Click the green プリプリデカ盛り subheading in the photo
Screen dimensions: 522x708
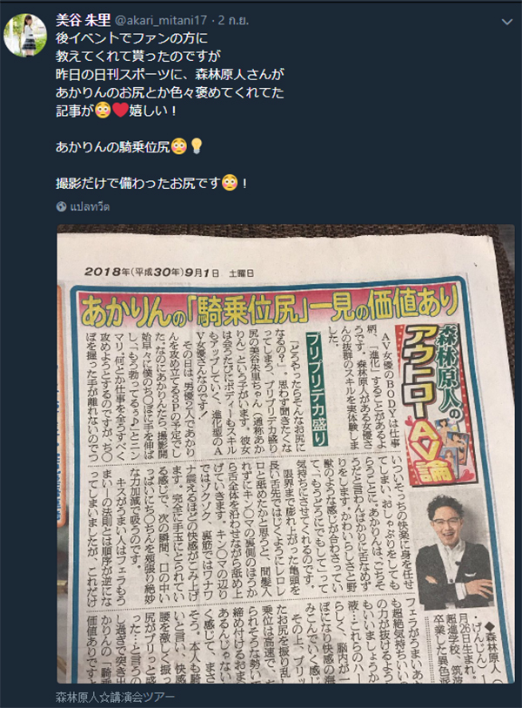[318, 388]
